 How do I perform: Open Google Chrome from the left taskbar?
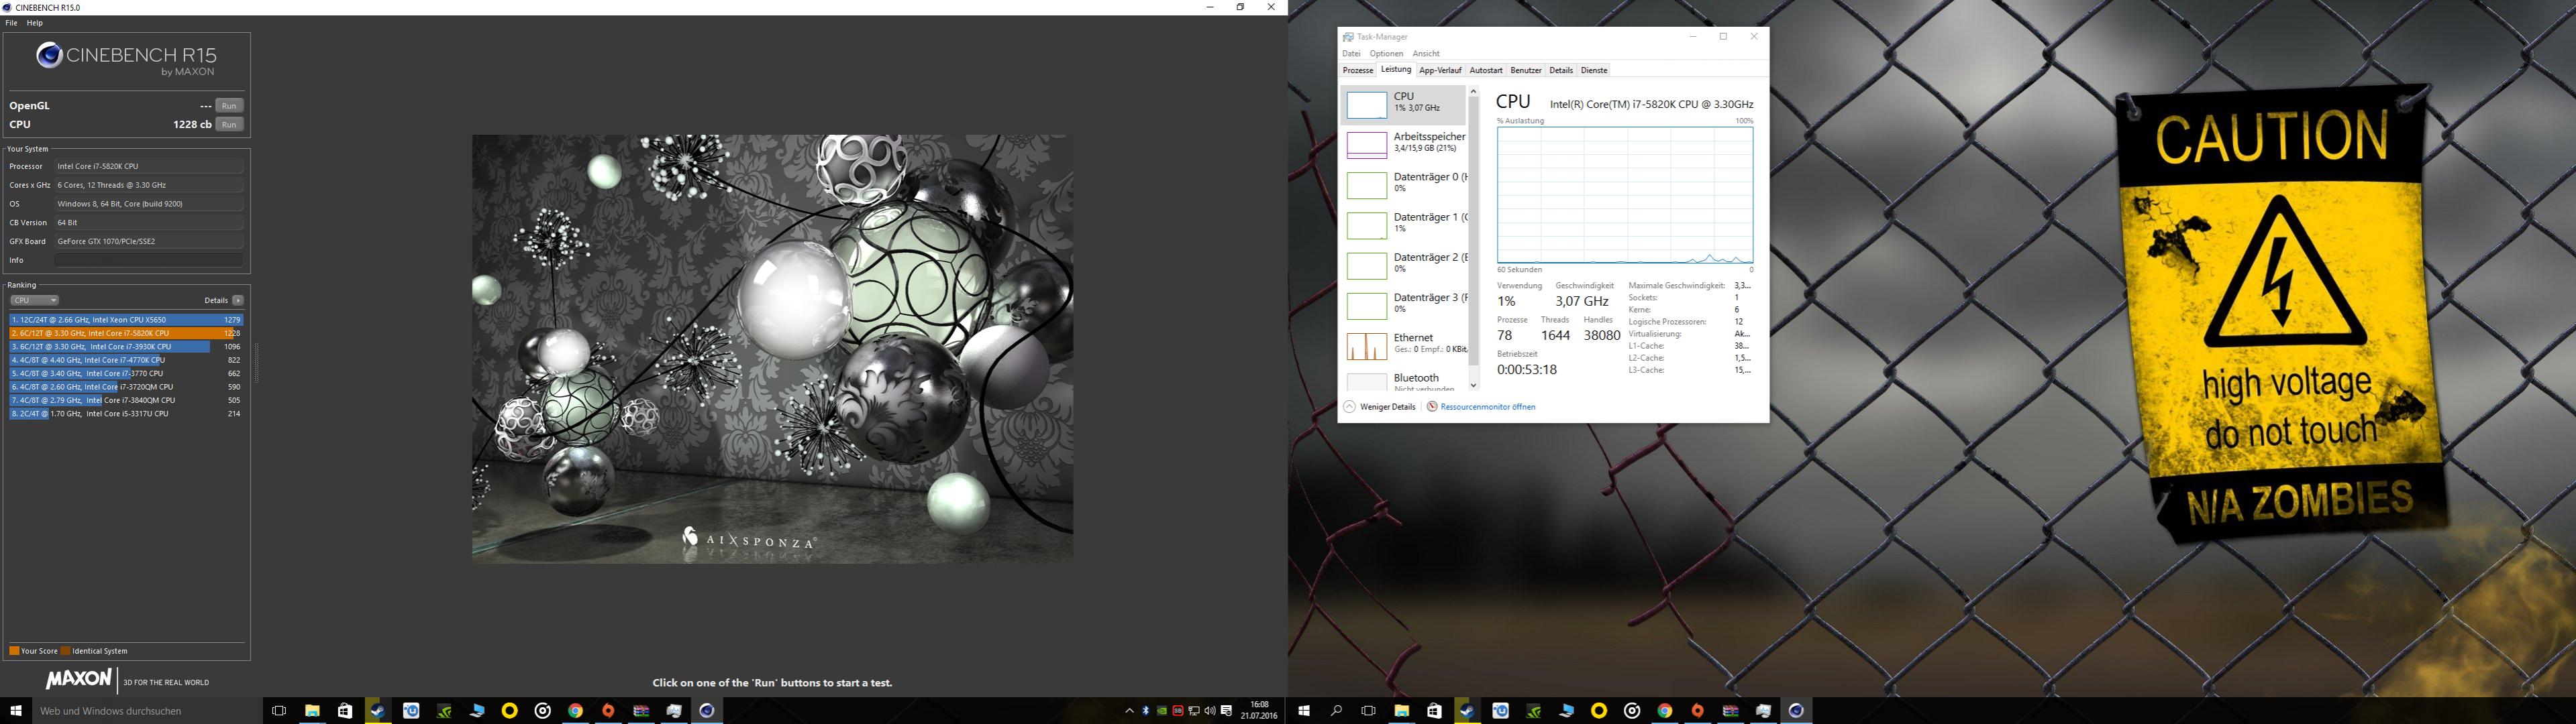pyautogui.click(x=575, y=711)
